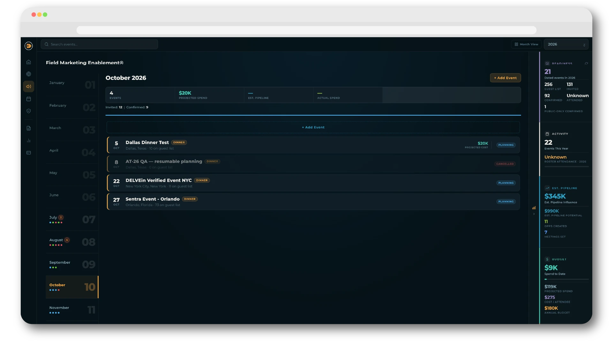Select the November month tab
Viewport: 613px width, 345px height.
(72, 310)
